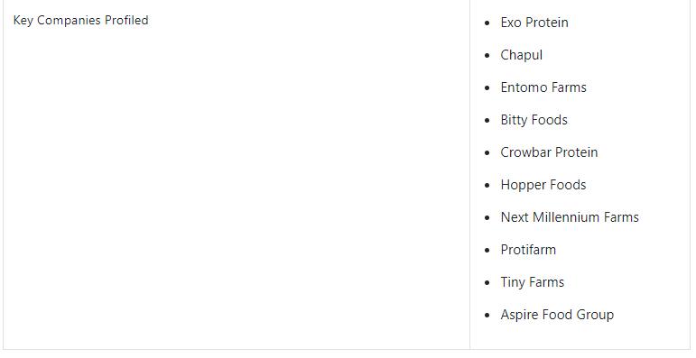Click on Entomo Farms text

click(543, 87)
